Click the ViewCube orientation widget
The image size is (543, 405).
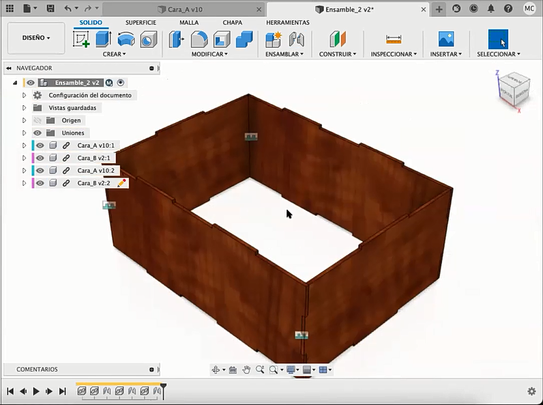pos(514,89)
